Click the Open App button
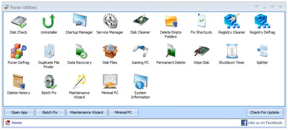 [x=19, y=112]
